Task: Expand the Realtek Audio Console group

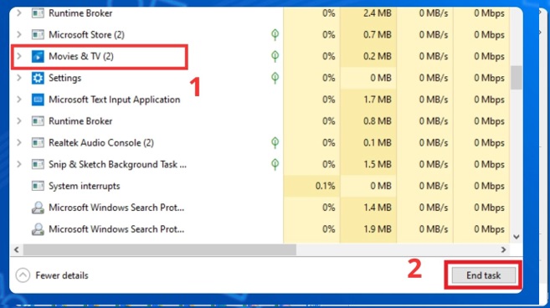Action: point(19,143)
